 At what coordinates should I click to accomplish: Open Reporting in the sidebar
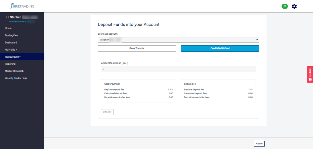(x=10, y=64)
